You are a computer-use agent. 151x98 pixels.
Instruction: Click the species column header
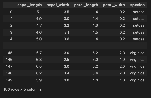[137, 5]
